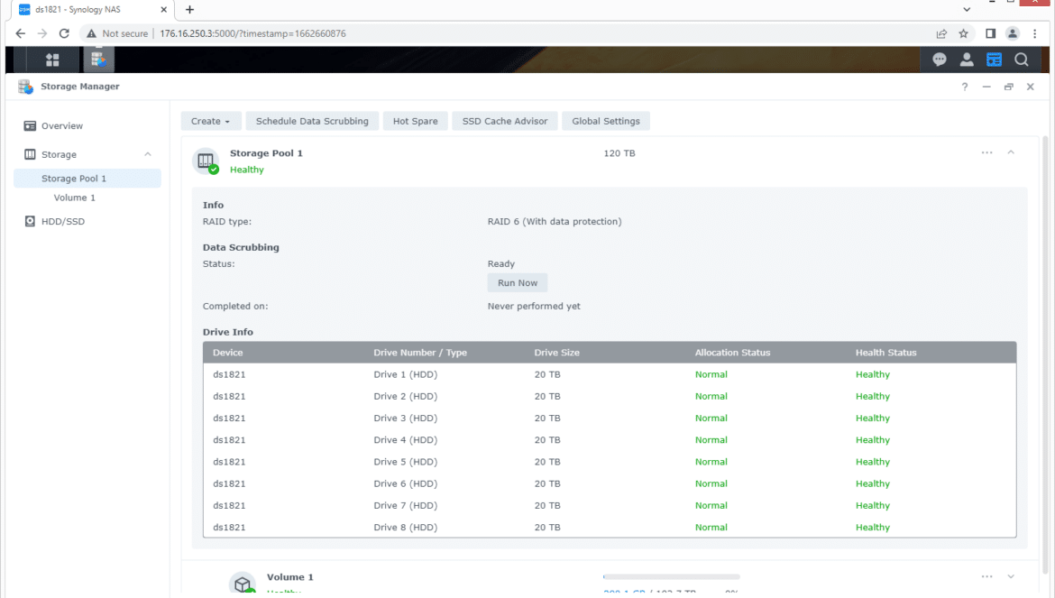Share this page via browser share icon
Image resolution: width=1055 pixels, height=598 pixels.
coord(941,33)
